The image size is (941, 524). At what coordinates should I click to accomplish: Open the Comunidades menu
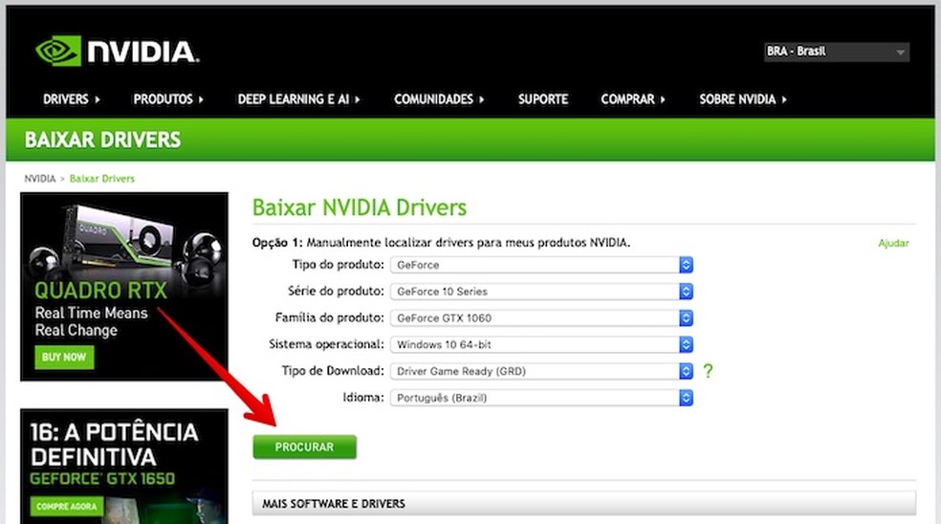[x=439, y=99]
